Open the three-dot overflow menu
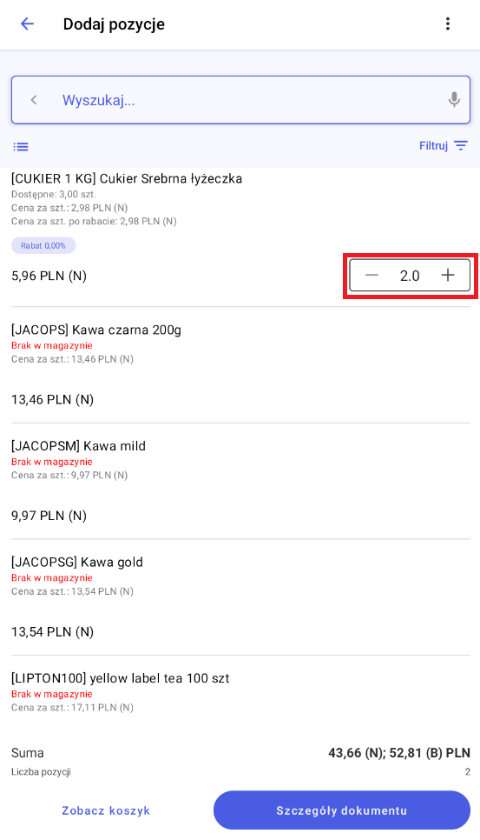The width and height of the screenshot is (480, 840). click(447, 24)
